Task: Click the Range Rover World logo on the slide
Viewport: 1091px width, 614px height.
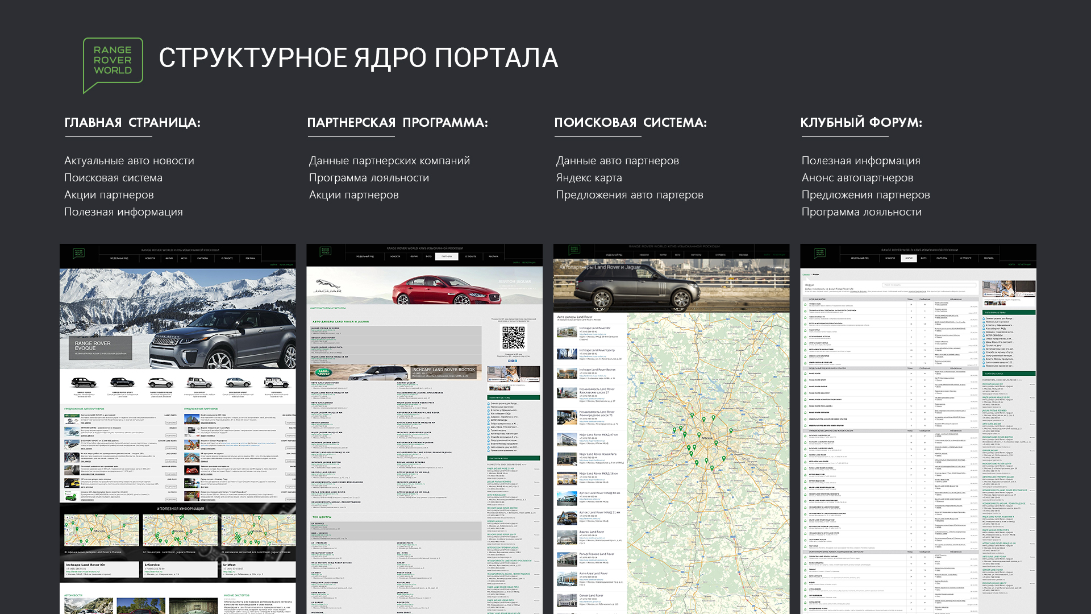Action: point(113,65)
